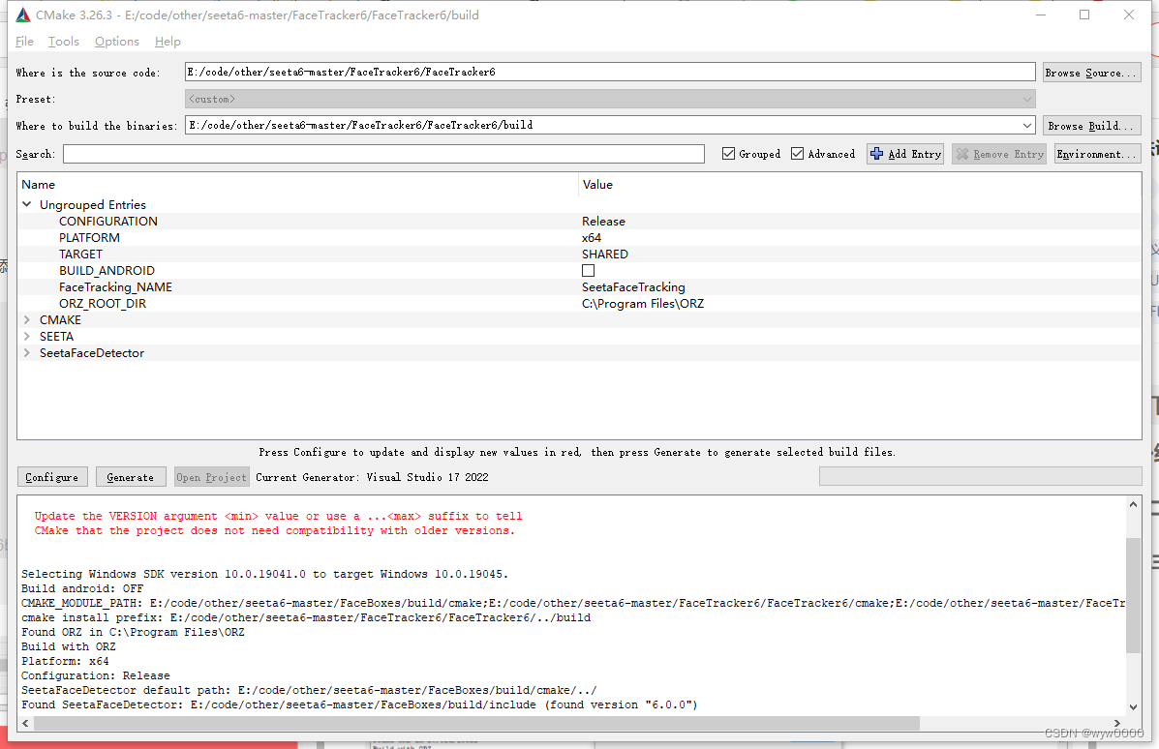This screenshot has width=1159, height=749.
Task: Click the Configure button
Action: pos(51,477)
